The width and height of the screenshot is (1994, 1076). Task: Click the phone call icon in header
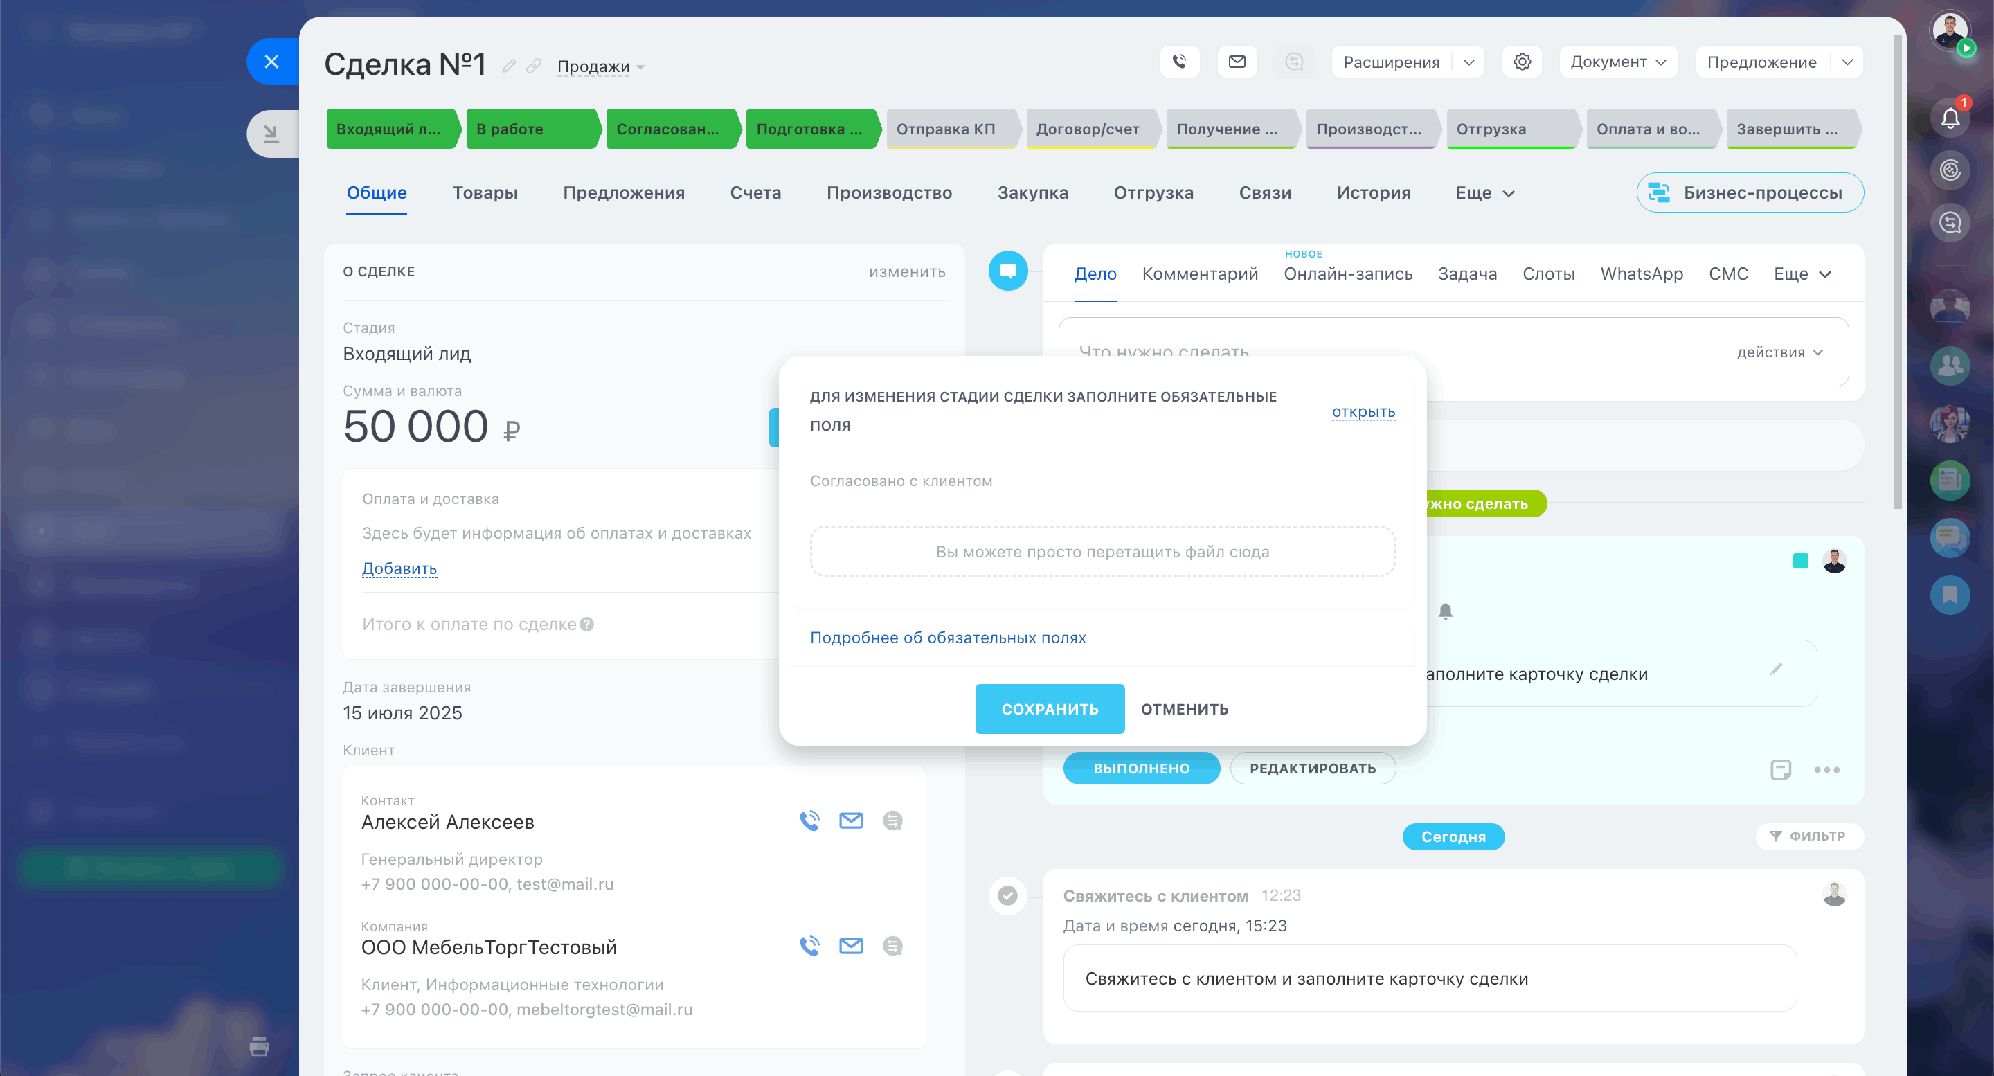[x=1179, y=62]
